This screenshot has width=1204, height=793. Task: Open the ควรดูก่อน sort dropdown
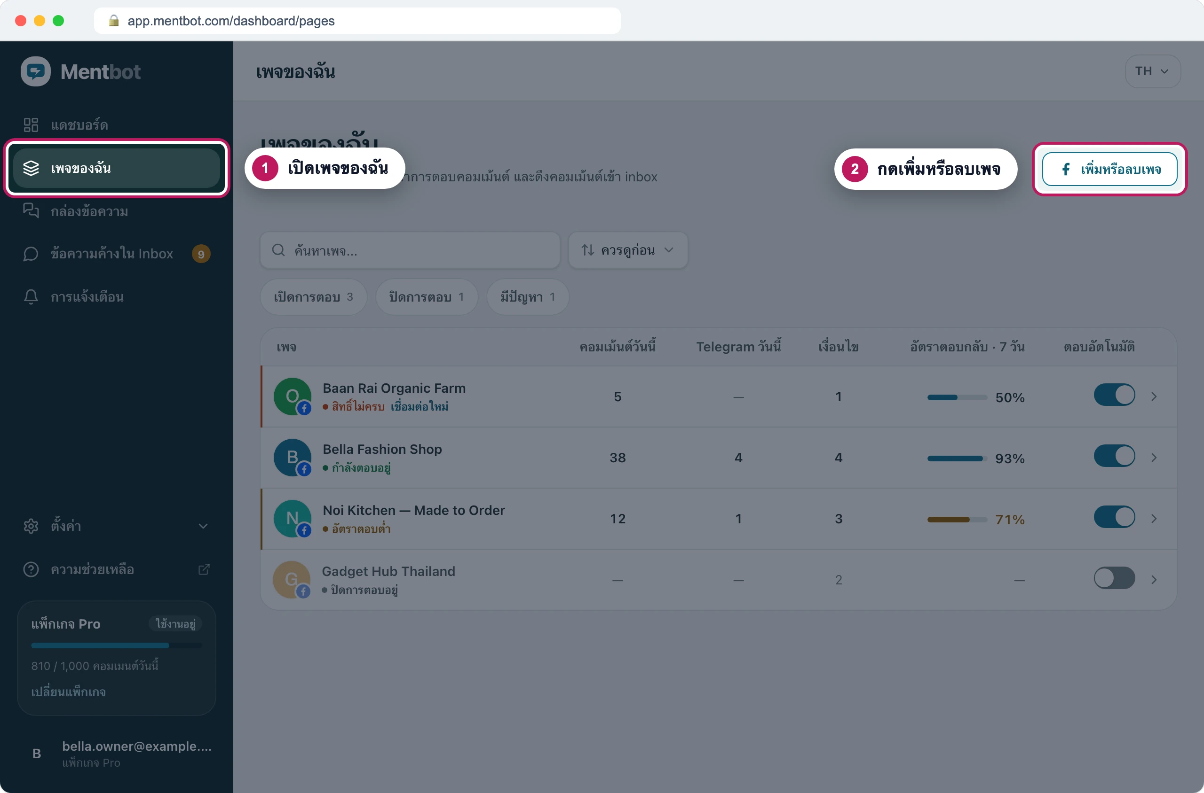(628, 250)
